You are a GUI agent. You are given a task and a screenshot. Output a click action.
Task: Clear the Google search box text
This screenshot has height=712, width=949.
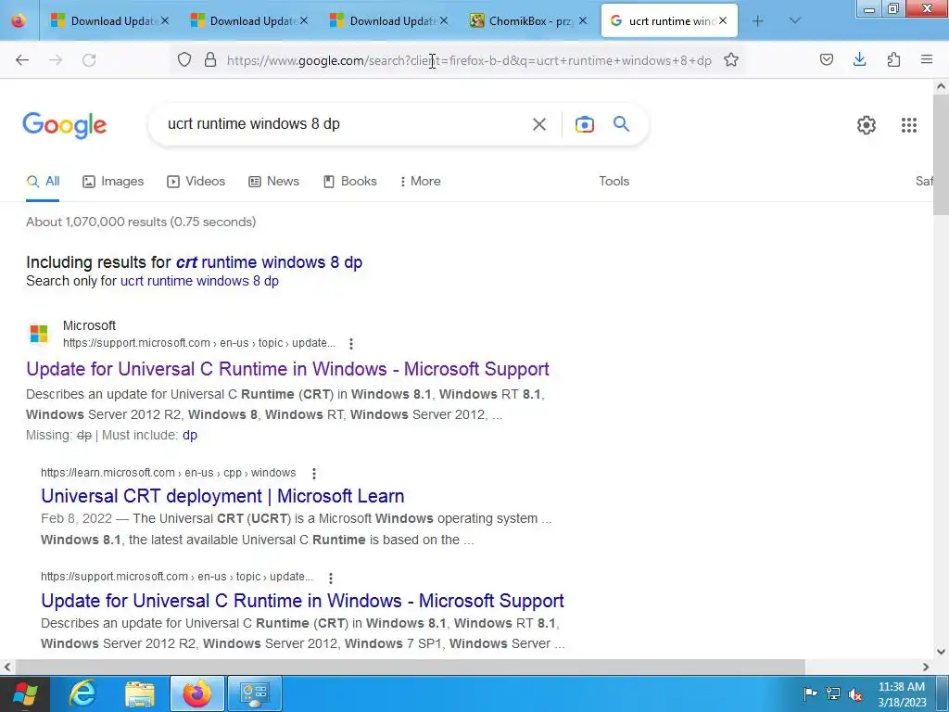[538, 124]
